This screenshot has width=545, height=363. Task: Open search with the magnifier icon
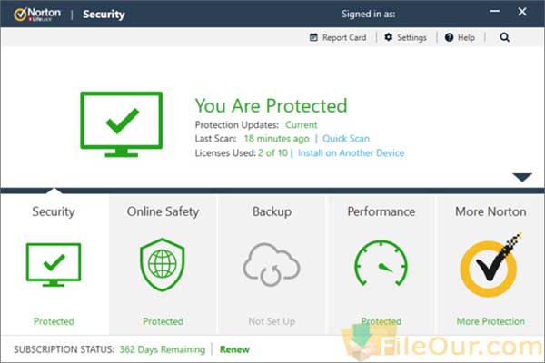[505, 38]
